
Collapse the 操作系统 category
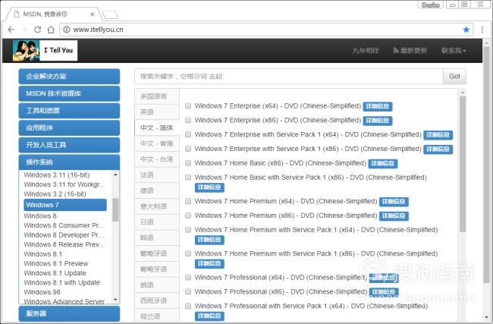click(x=69, y=162)
